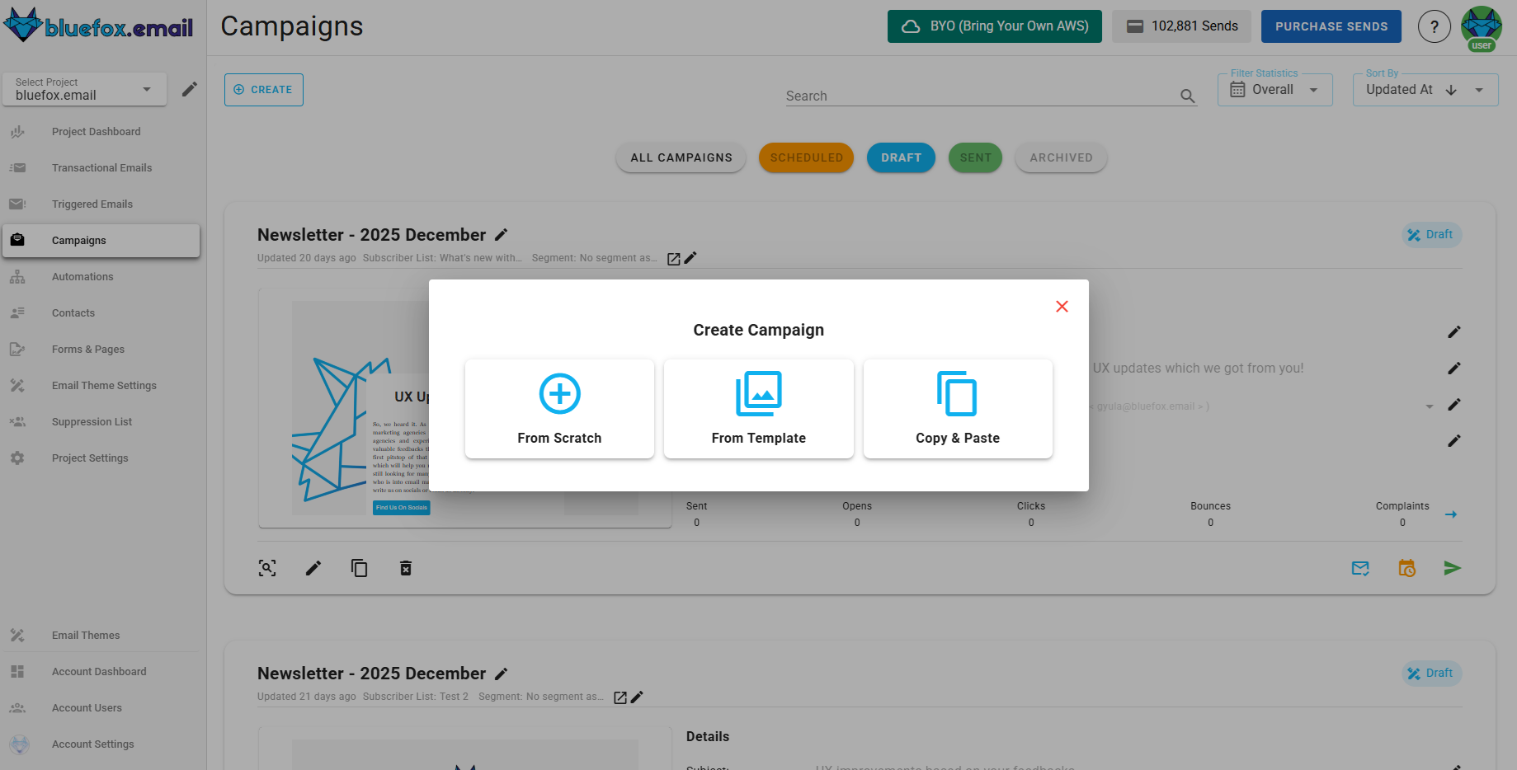Delete the draft campaign via the trash icon
Image resolution: width=1517 pixels, height=770 pixels.
(405, 567)
